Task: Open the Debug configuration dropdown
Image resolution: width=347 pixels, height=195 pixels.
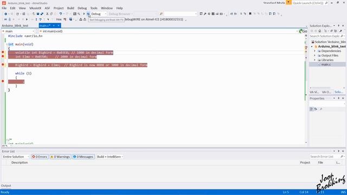Action: click(99, 14)
